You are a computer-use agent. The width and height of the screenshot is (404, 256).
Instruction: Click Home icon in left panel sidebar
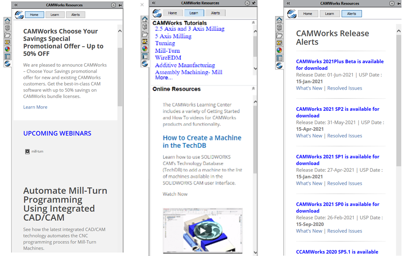coord(7,21)
